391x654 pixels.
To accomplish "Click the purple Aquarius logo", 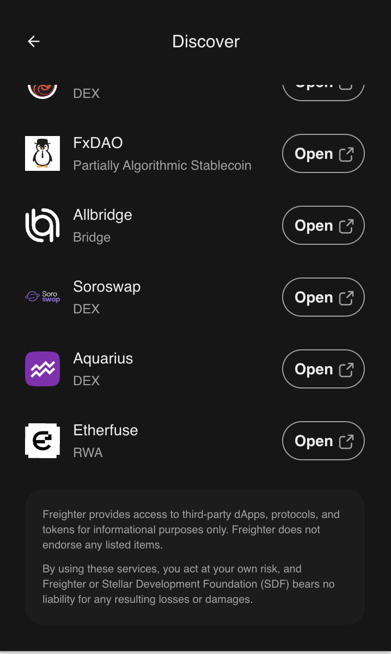I will tap(42, 369).
